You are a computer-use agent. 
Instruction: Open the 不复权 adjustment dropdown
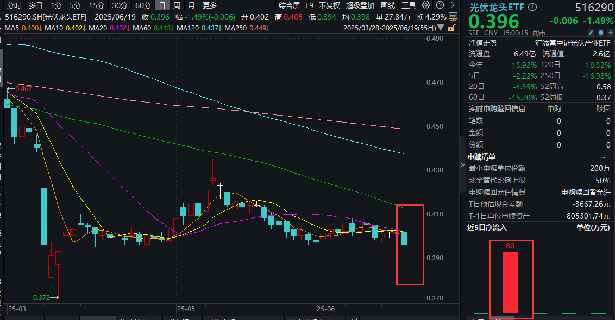(329, 5)
